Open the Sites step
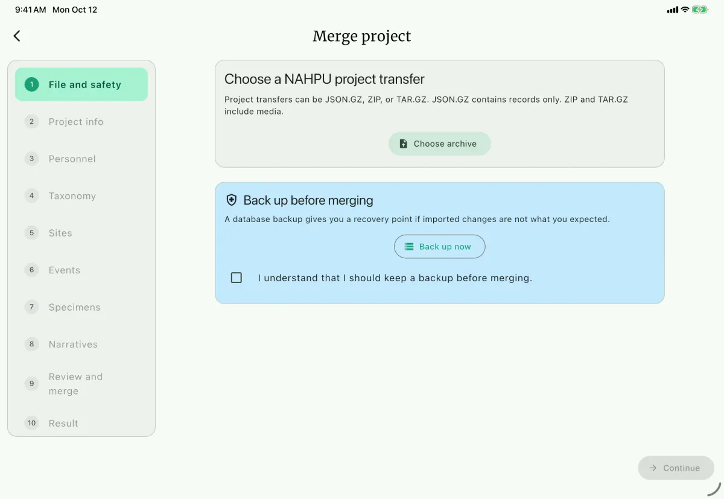The width and height of the screenshot is (724, 499). pyautogui.click(x=81, y=233)
